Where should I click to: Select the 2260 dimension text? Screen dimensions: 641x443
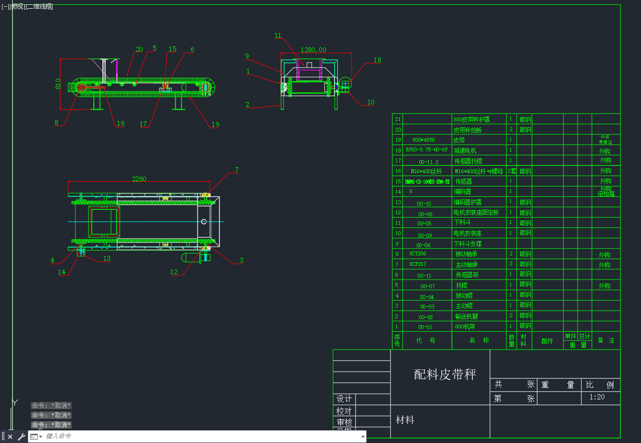(139, 179)
